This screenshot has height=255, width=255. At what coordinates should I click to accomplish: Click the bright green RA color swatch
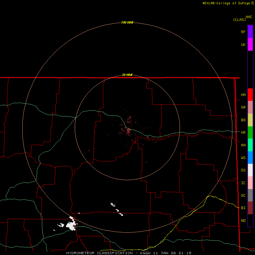[x=250, y=145]
